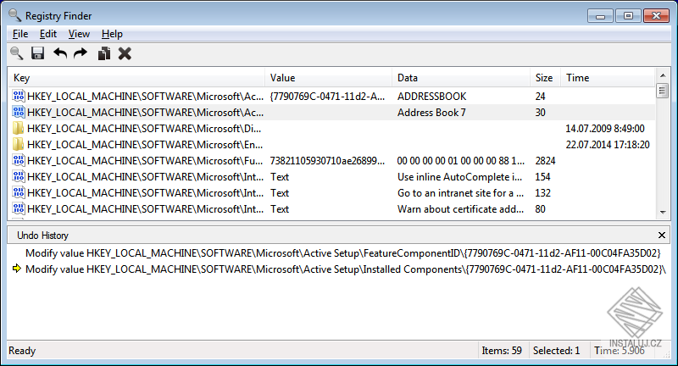
Task: Click folder icon of Microsoft\Di... key row
Action: tap(18, 128)
